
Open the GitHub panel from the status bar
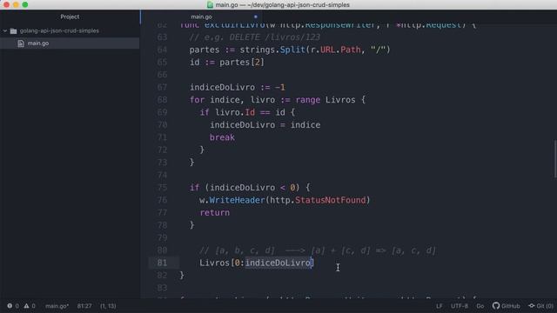(x=507, y=306)
